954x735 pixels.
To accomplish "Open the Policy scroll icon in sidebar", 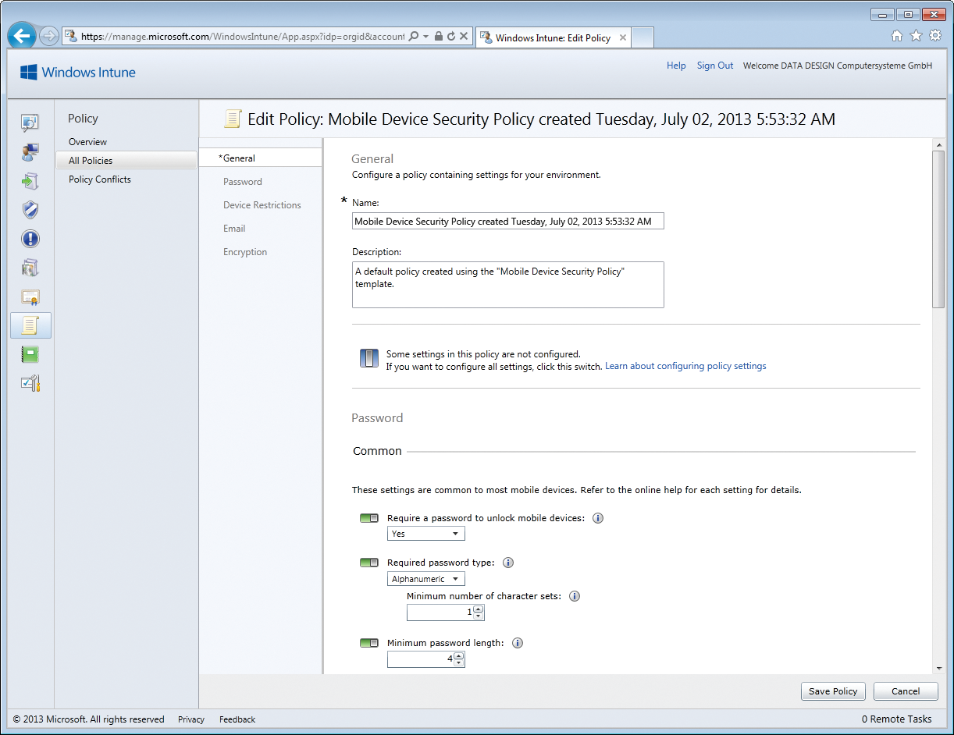I will pyautogui.click(x=30, y=325).
